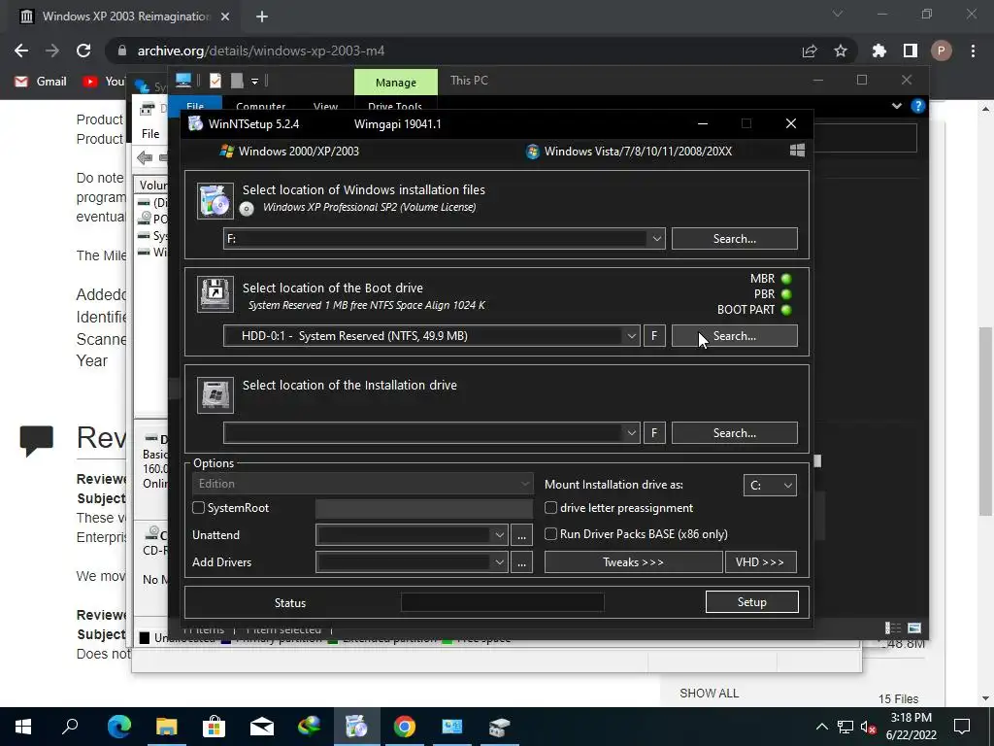Show hidden tray icons chevron
The width and height of the screenshot is (994, 746).
[x=821, y=727]
